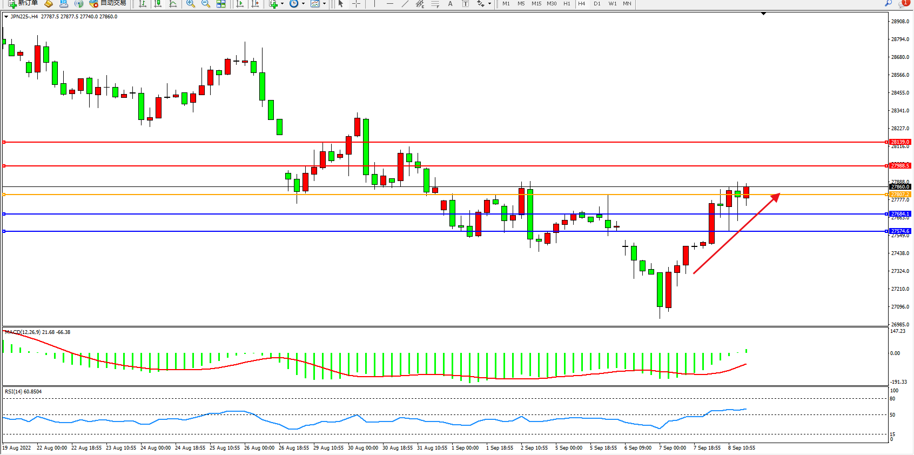This screenshot has width=914, height=455.
Task: Select the trendline drawing tool
Action: tap(405, 4)
